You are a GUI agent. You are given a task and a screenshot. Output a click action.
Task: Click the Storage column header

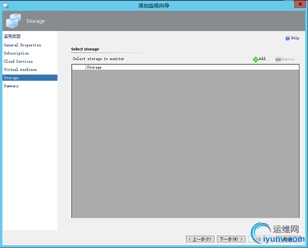(x=192, y=67)
